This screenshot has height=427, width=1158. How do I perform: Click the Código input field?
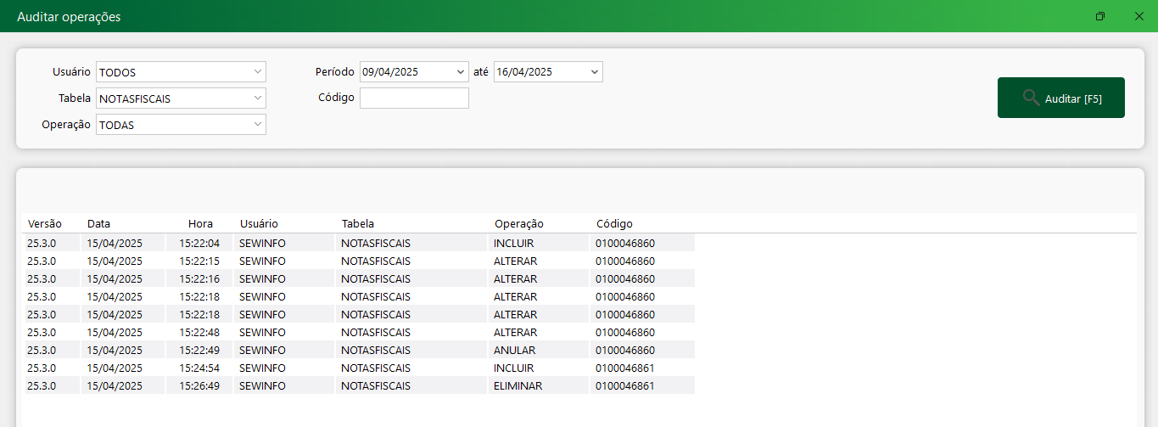coord(414,98)
